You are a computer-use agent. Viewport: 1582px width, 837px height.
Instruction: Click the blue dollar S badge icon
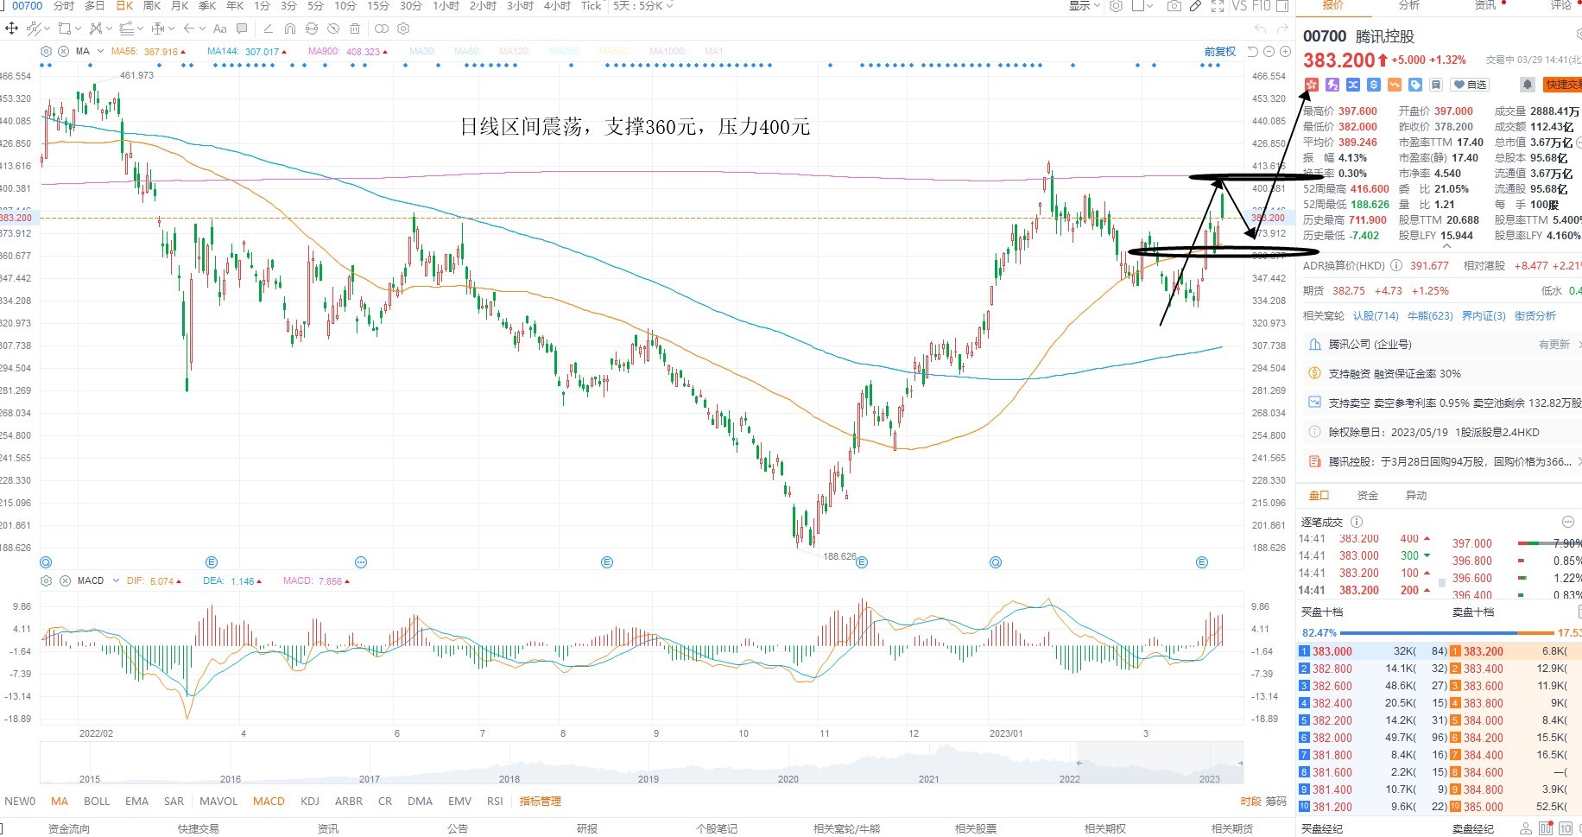(1374, 85)
